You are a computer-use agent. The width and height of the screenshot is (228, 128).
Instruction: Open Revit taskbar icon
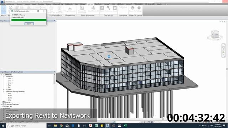[108, 126]
